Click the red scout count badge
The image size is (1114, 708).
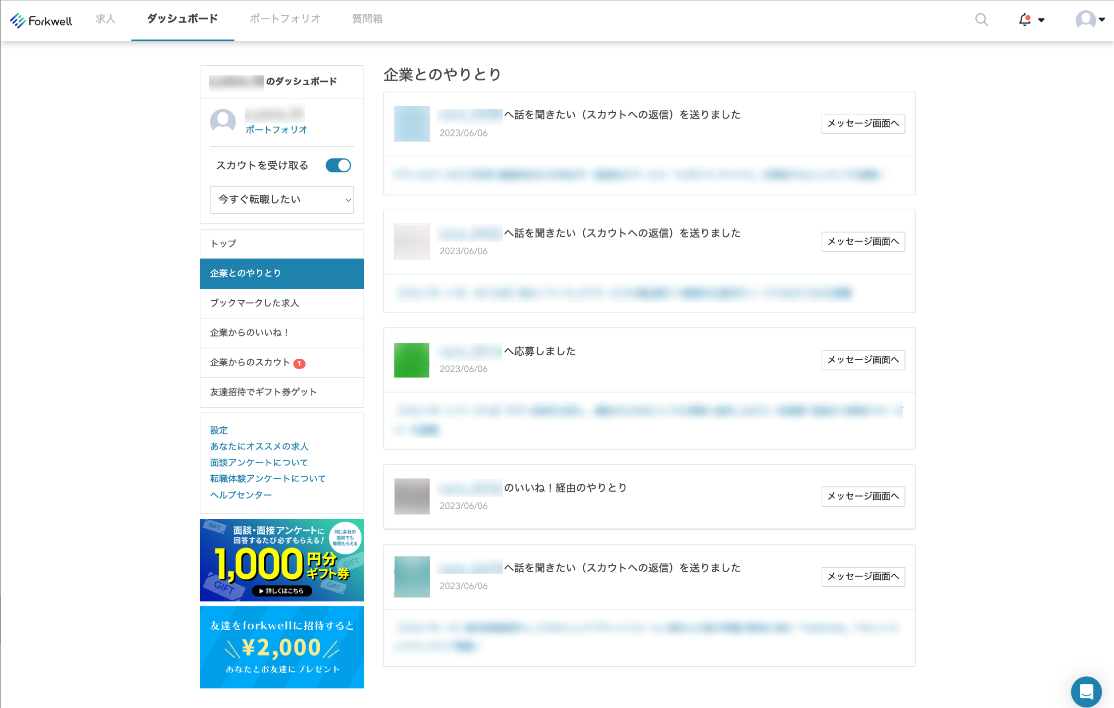point(299,363)
